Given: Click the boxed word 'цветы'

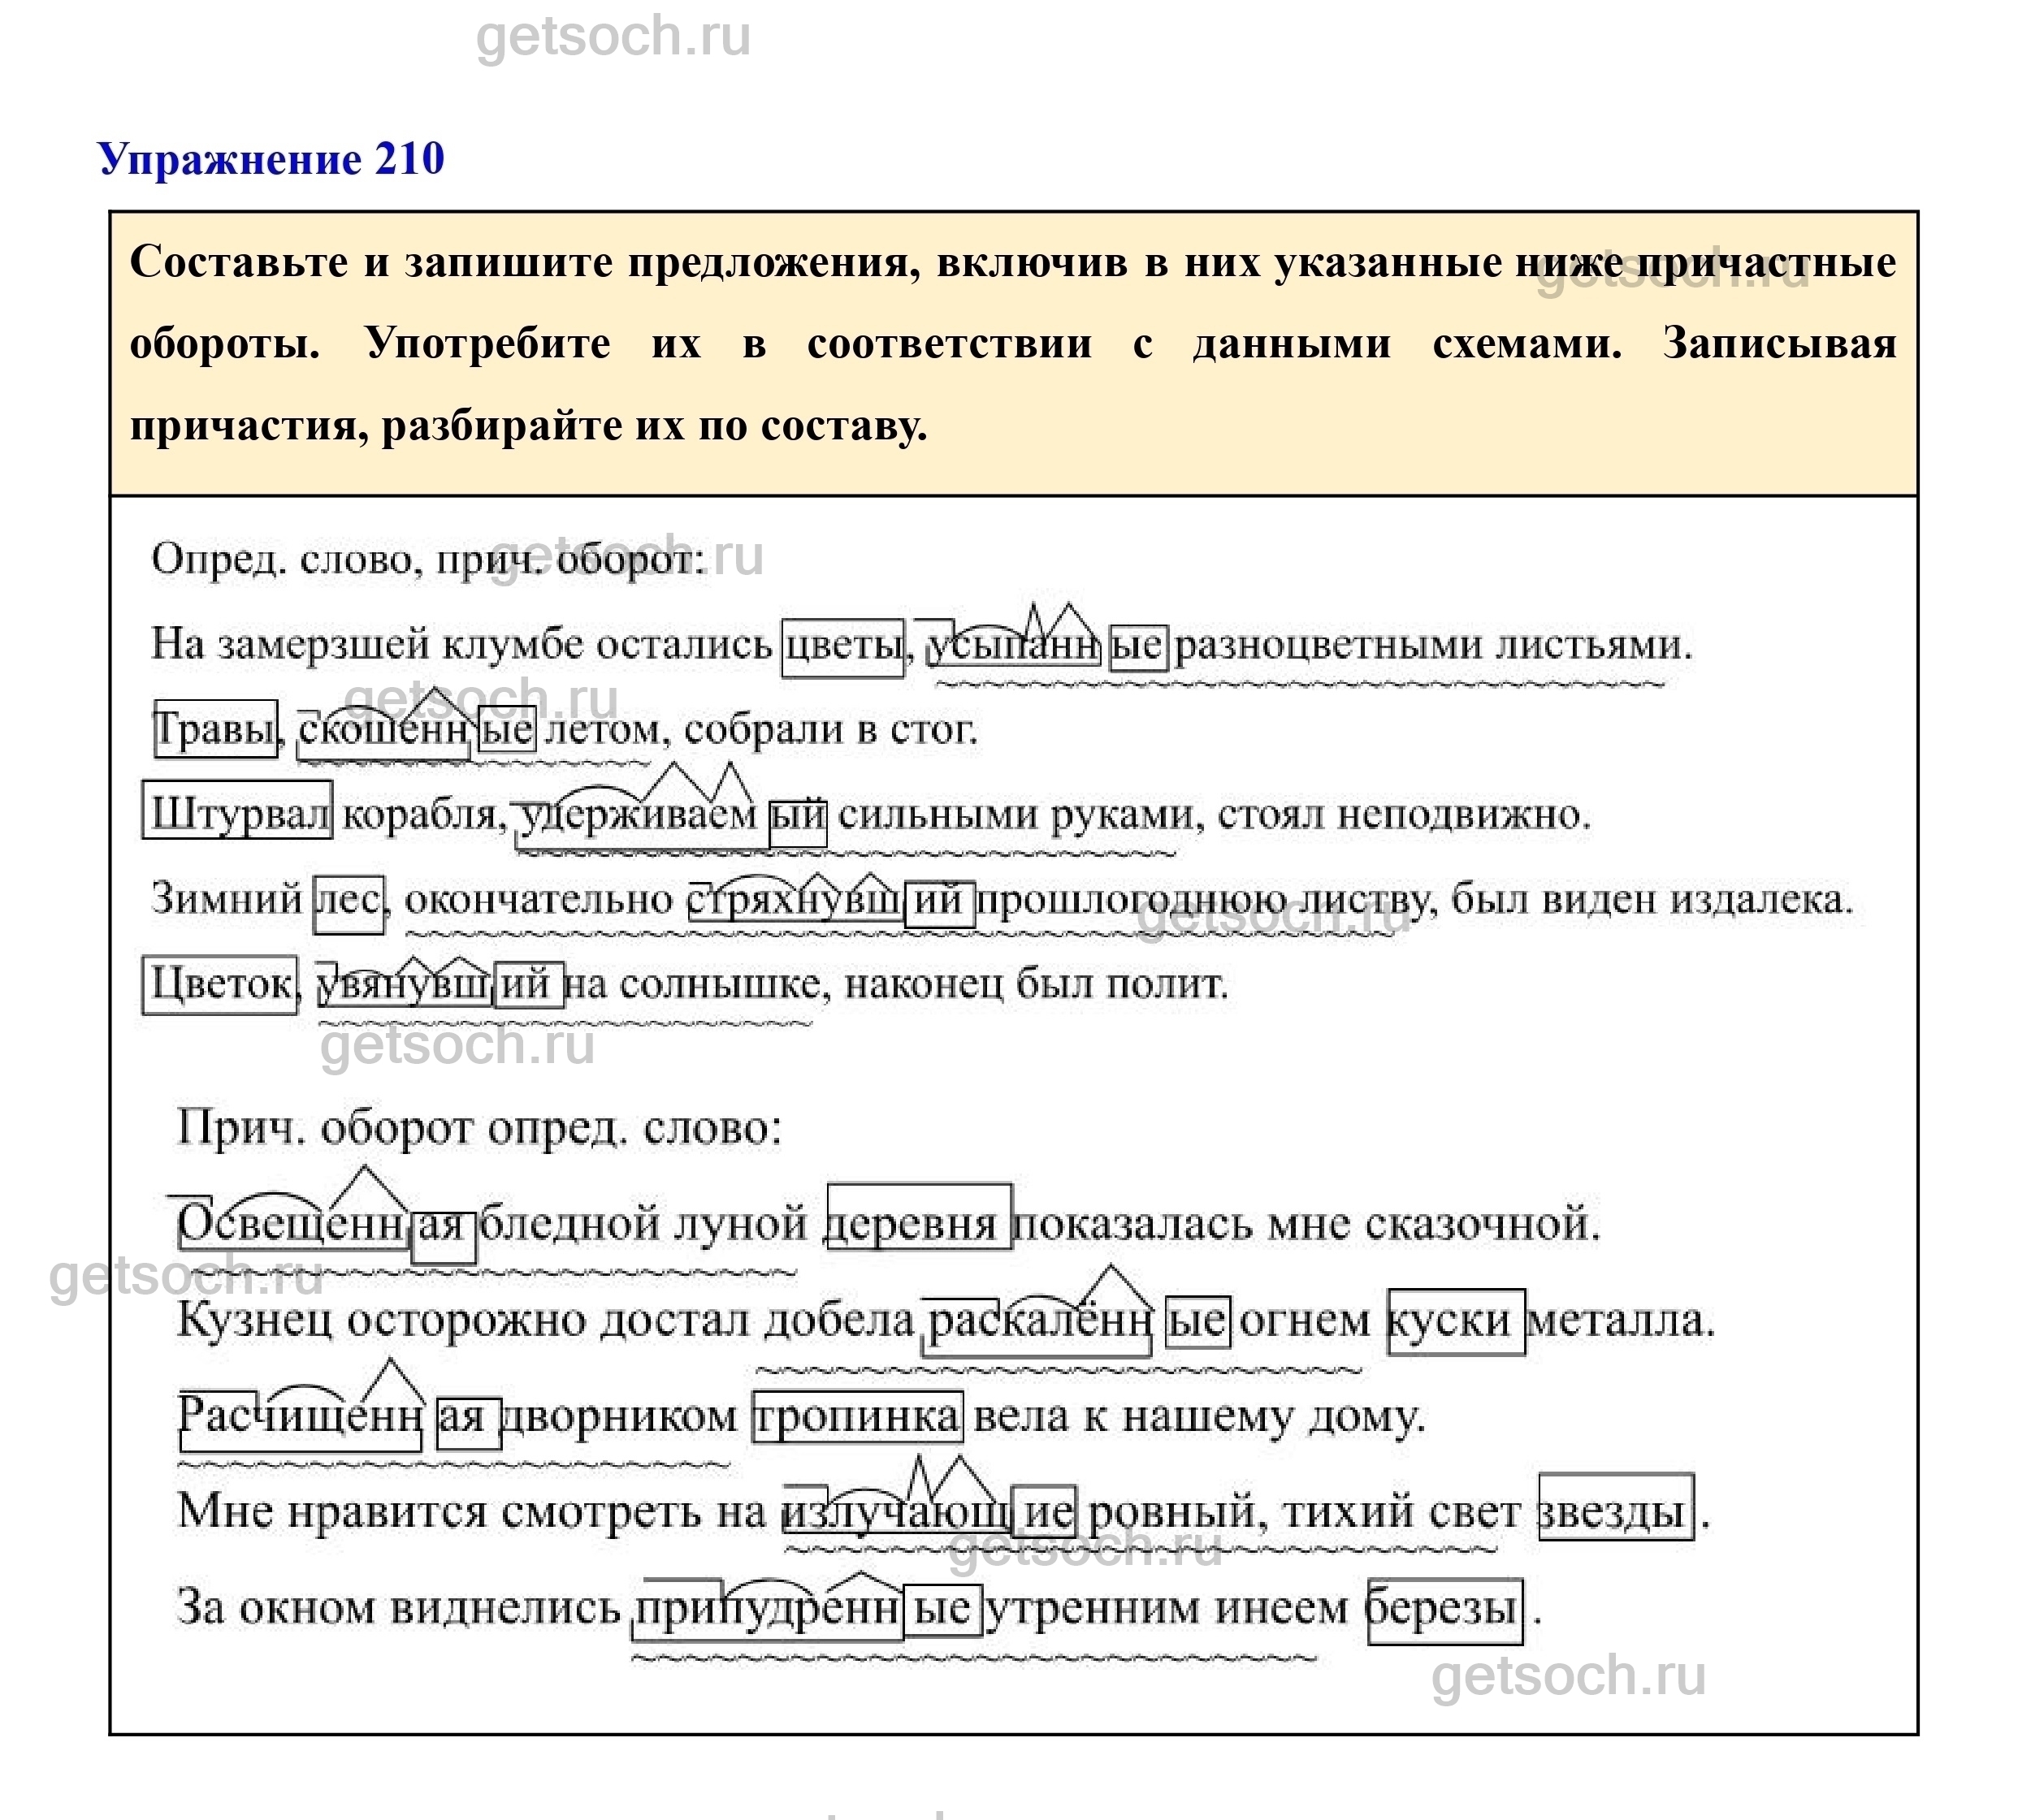Looking at the screenshot, I should pyautogui.click(x=842, y=647).
